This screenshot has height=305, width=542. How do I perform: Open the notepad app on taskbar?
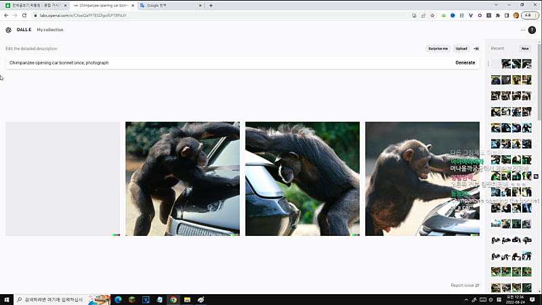pos(159,300)
